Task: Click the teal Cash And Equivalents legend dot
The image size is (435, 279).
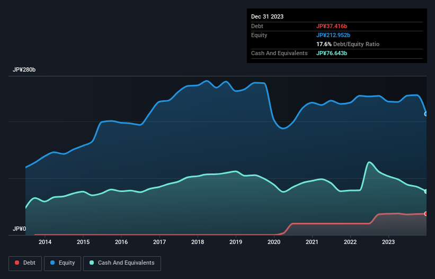Action: tap(92, 263)
